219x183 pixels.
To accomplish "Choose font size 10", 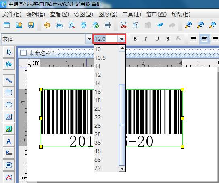I will (106, 49).
